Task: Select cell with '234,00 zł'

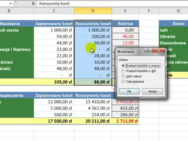Action: pyautogui.click(x=93, y=115)
